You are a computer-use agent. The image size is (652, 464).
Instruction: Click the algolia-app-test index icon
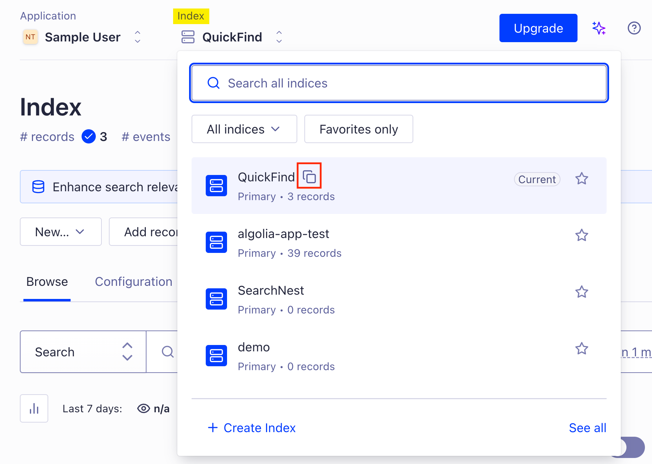(x=216, y=242)
